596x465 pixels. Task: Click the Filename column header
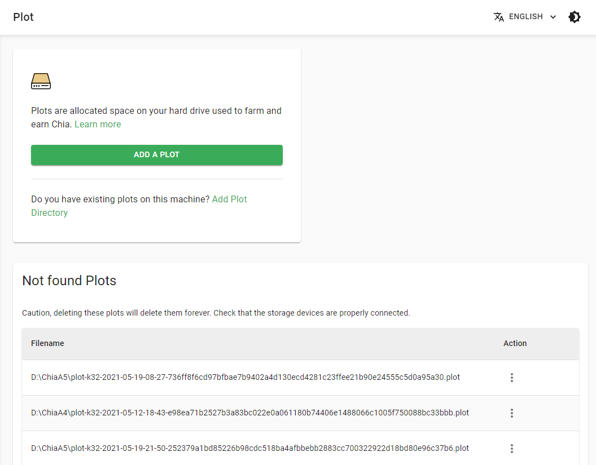47,343
